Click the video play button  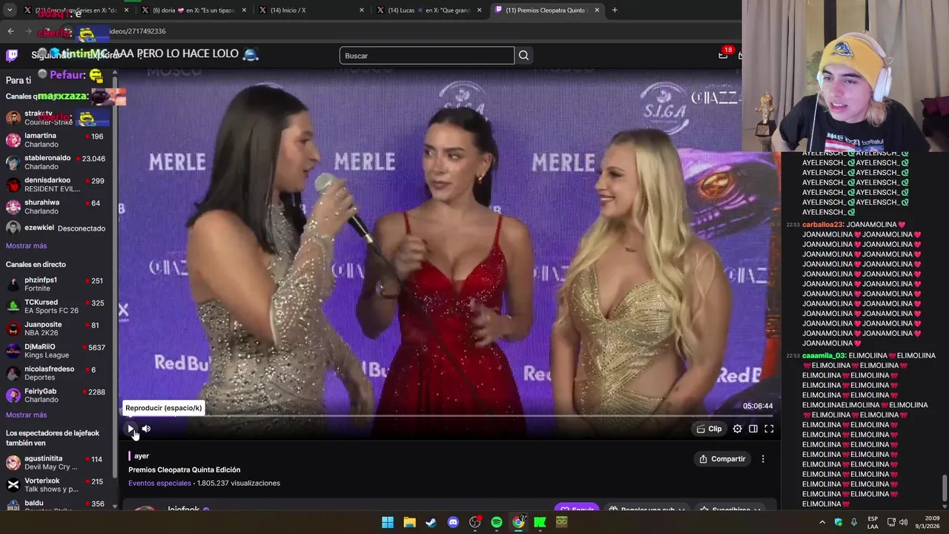click(x=130, y=429)
